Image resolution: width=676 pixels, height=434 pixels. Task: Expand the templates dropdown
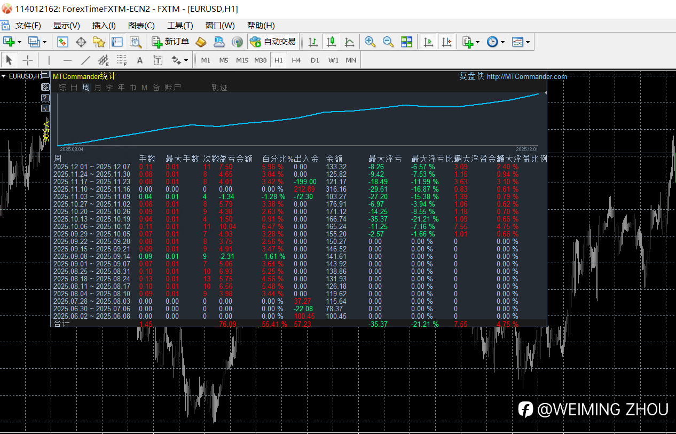coord(528,42)
